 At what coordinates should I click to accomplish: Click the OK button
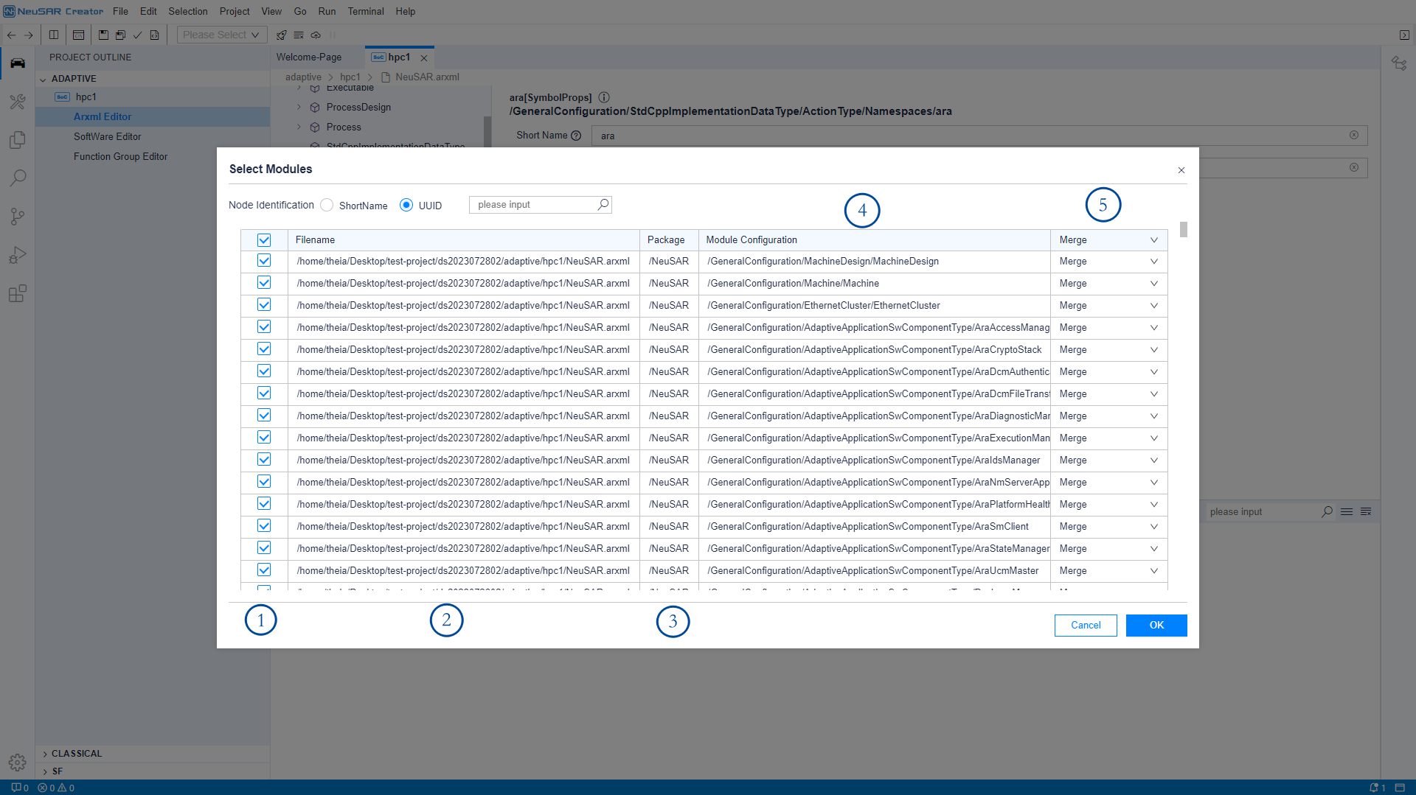pyautogui.click(x=1156, y=625)
